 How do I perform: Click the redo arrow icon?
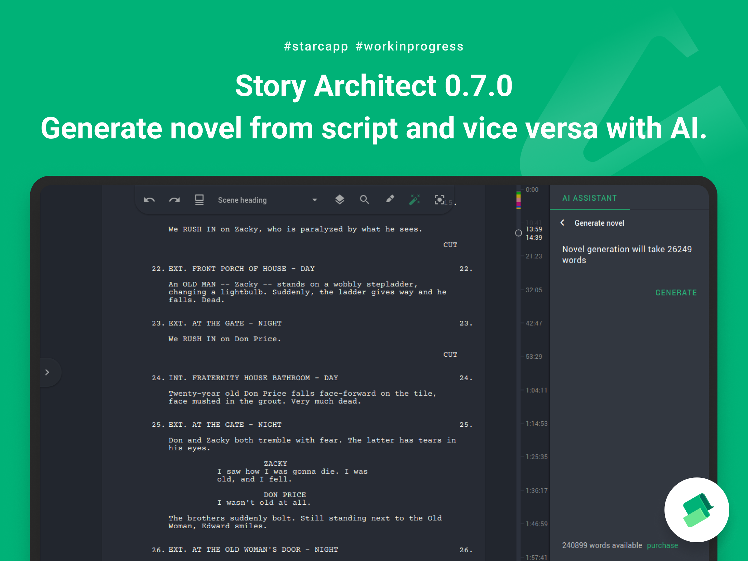click(x=175, y=200)
